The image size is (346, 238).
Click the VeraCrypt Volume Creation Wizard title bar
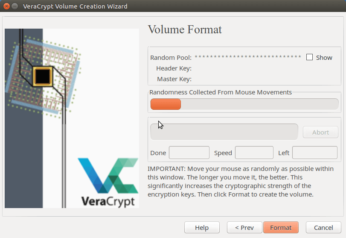point(171,6)
